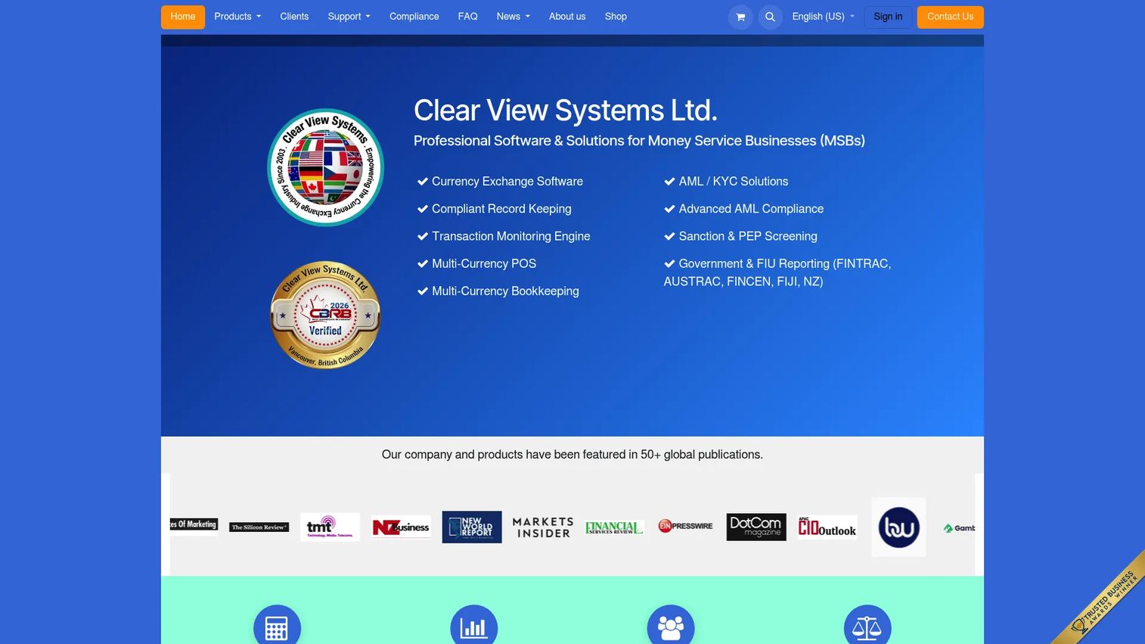Click the orange Contact Us button
This screenshot has width=1145, height=644.
coord(950,17)
